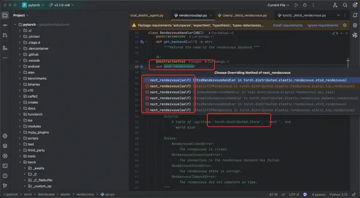Open Python 3.12 interpreter selector
The image size is (360, 198).
coord(338,195)
